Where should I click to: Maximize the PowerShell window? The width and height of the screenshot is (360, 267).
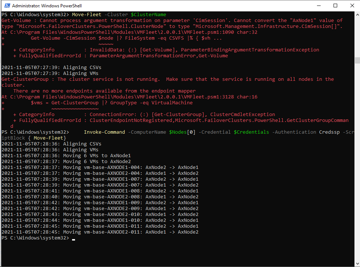(335, 6)
